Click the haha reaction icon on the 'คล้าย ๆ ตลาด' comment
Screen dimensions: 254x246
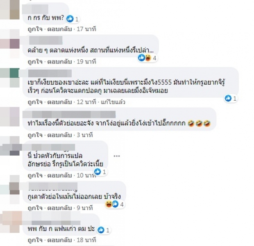148,58
